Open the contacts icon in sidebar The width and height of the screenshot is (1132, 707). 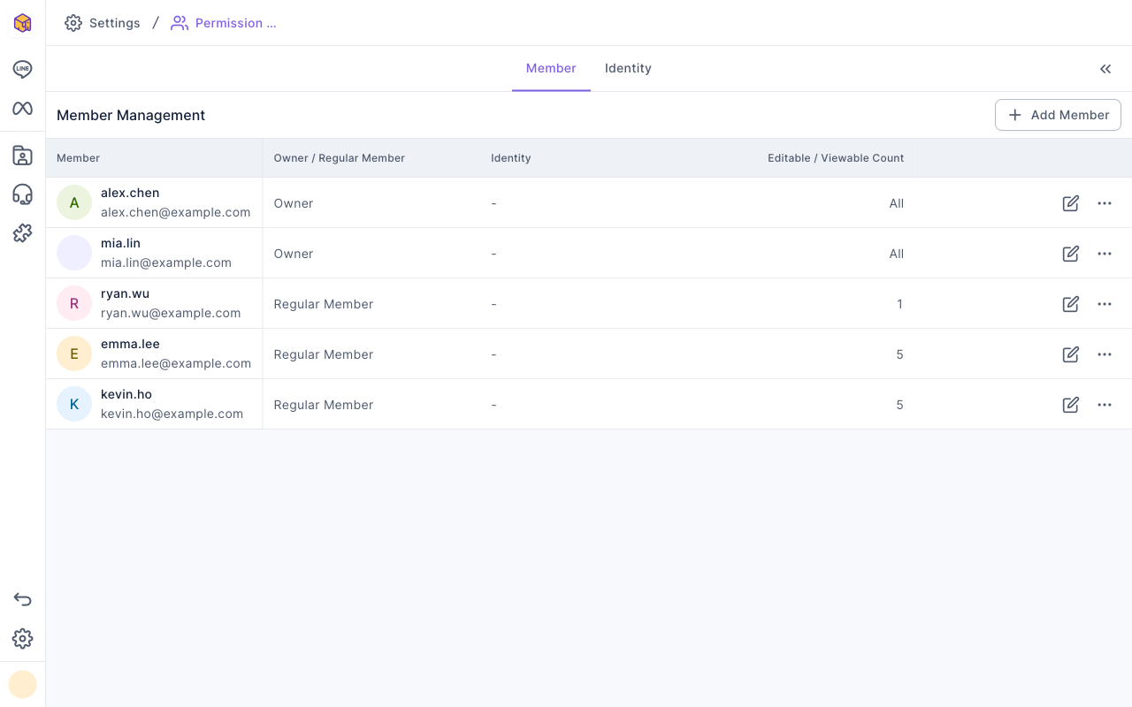[22, 156]
